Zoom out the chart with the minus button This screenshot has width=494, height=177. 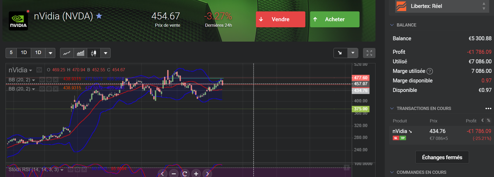(174, 174)
